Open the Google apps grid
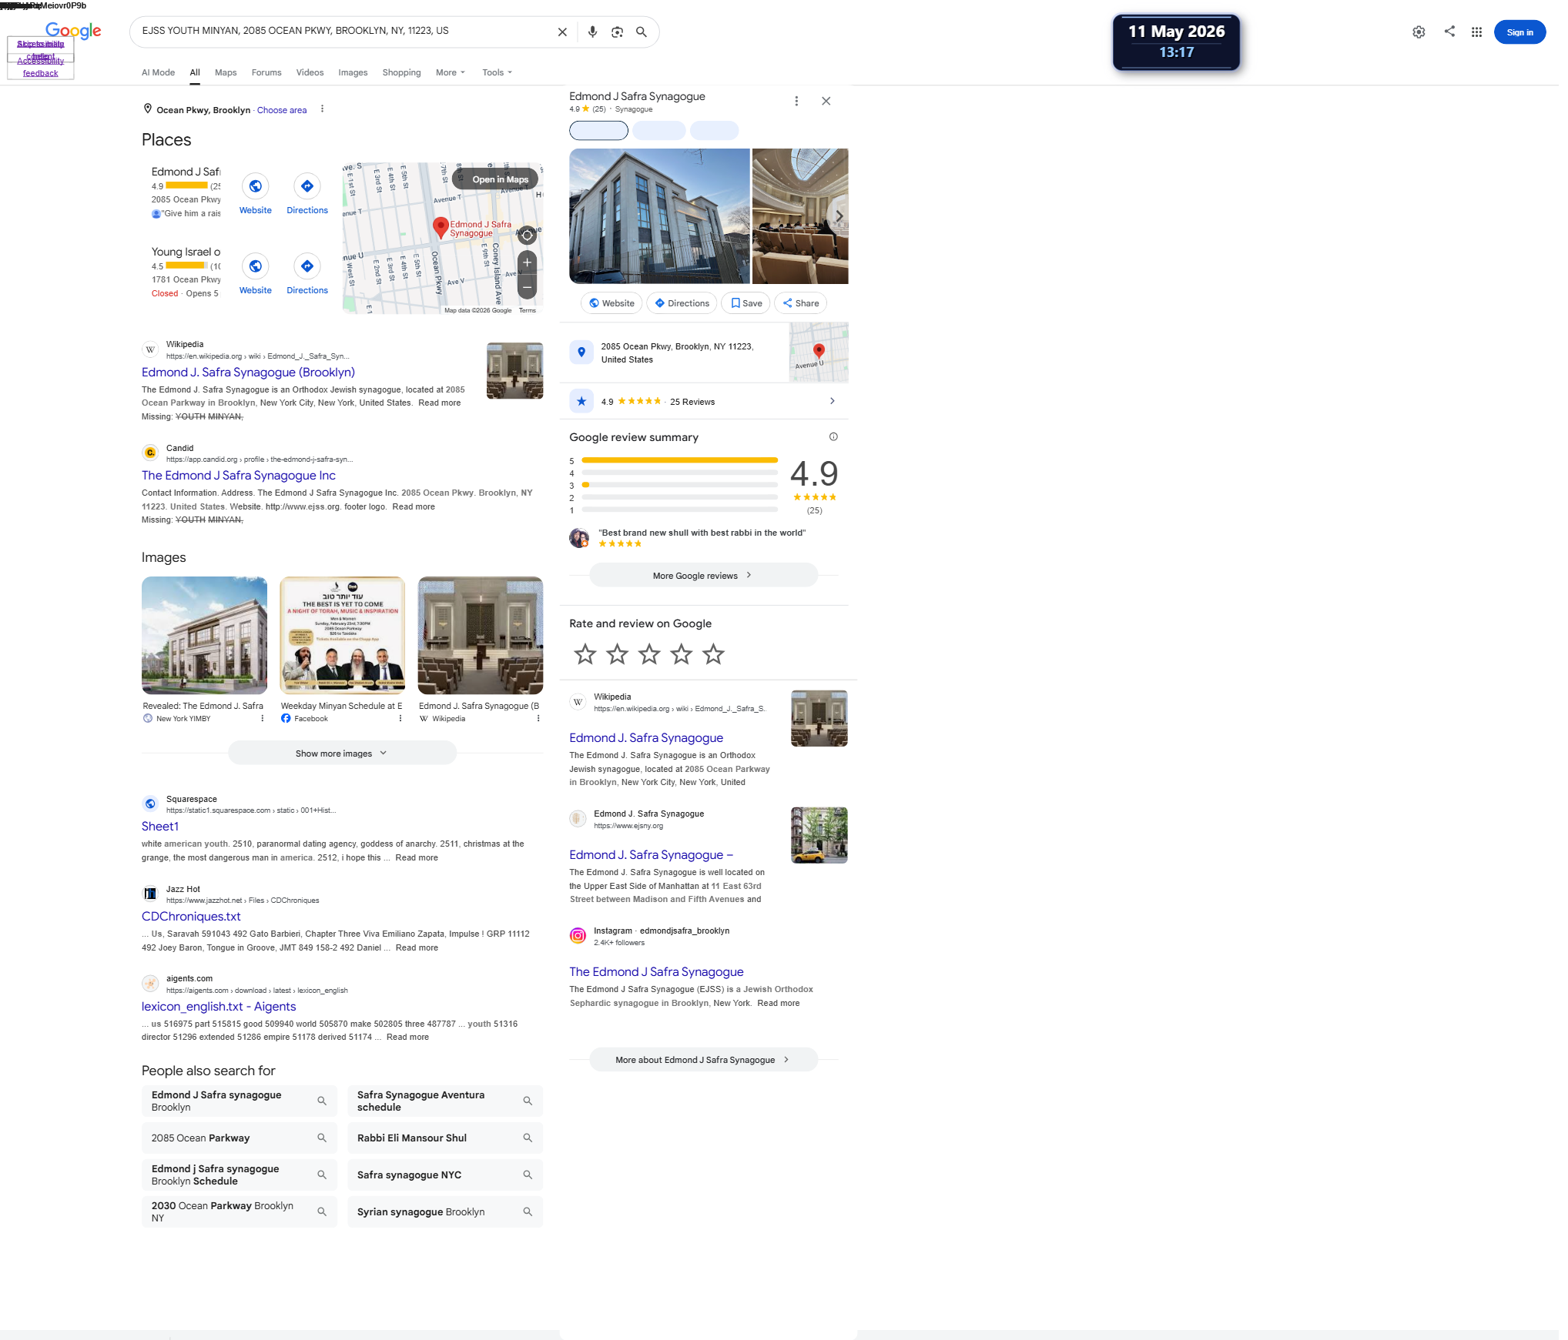The height and width of the screenshot is (1340, 1568). point(1476,32)
